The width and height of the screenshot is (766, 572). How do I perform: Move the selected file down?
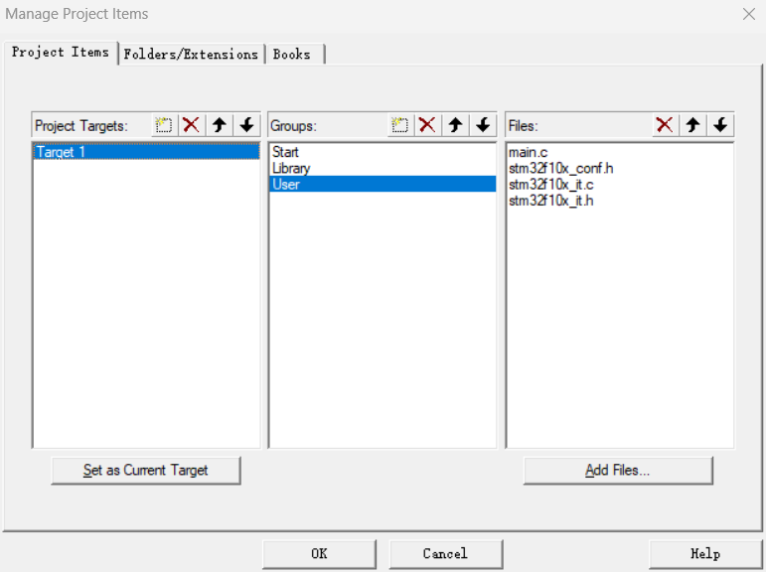click(720, 125)
